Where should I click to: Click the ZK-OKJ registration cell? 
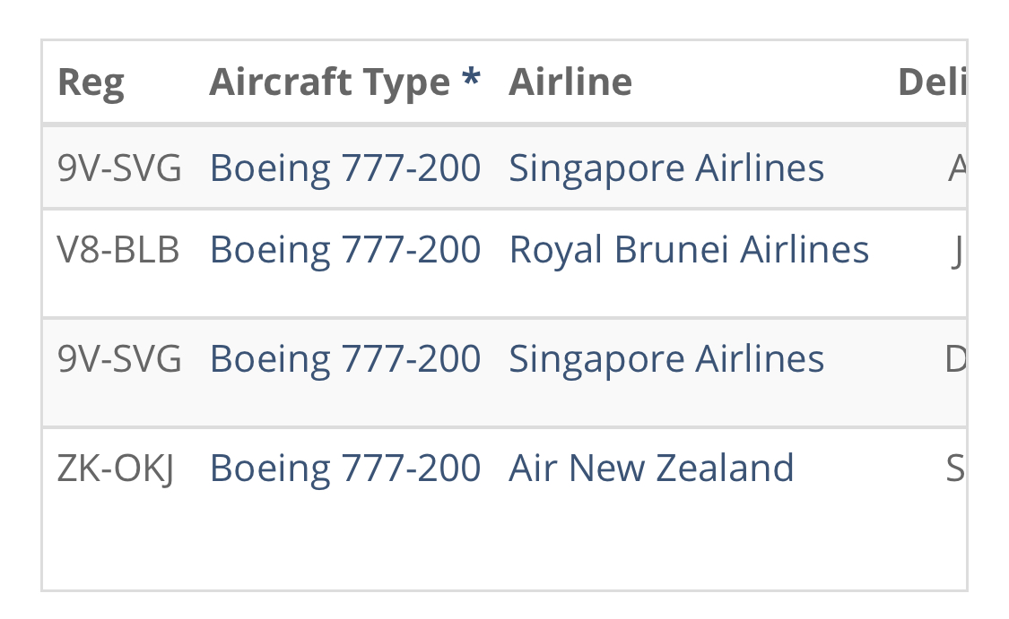pos(116,469)
